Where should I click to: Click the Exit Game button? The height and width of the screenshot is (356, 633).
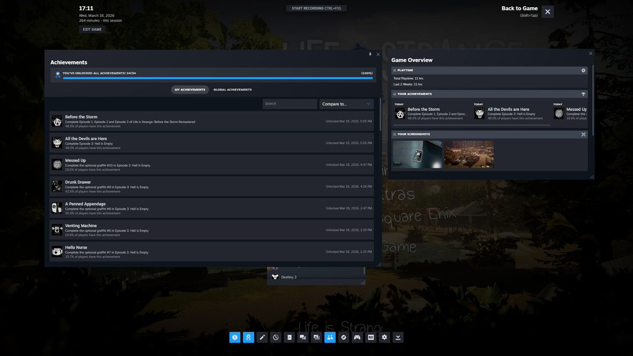tap(92, 30)
